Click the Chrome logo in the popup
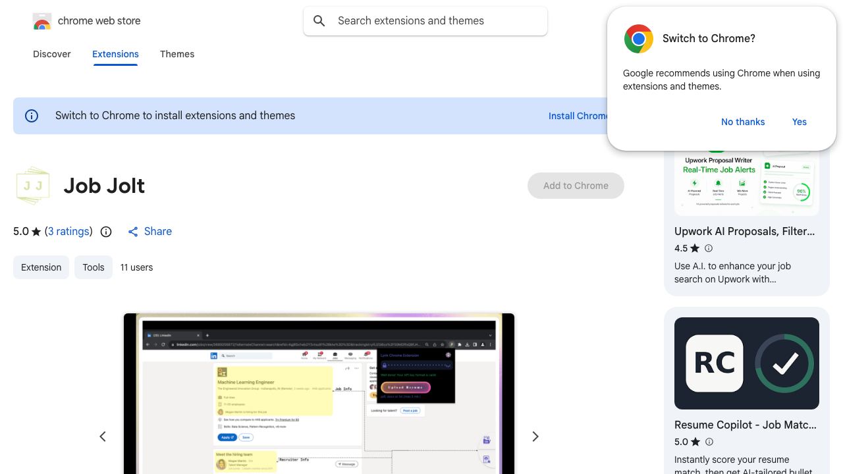 (639, 39)
